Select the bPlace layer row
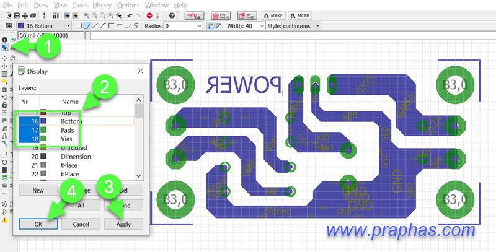This screenshot has width=496, height=252. tap(76, 174)
